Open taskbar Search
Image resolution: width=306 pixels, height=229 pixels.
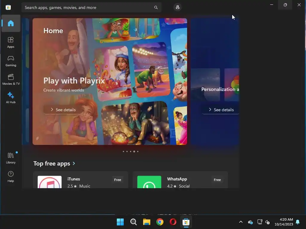tap(134, 222)
